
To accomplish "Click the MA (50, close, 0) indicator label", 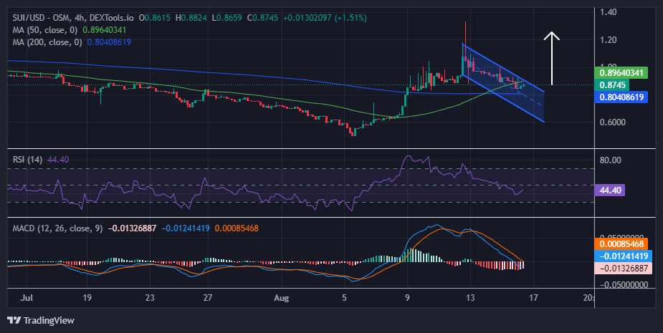I will tap(45, 30).
